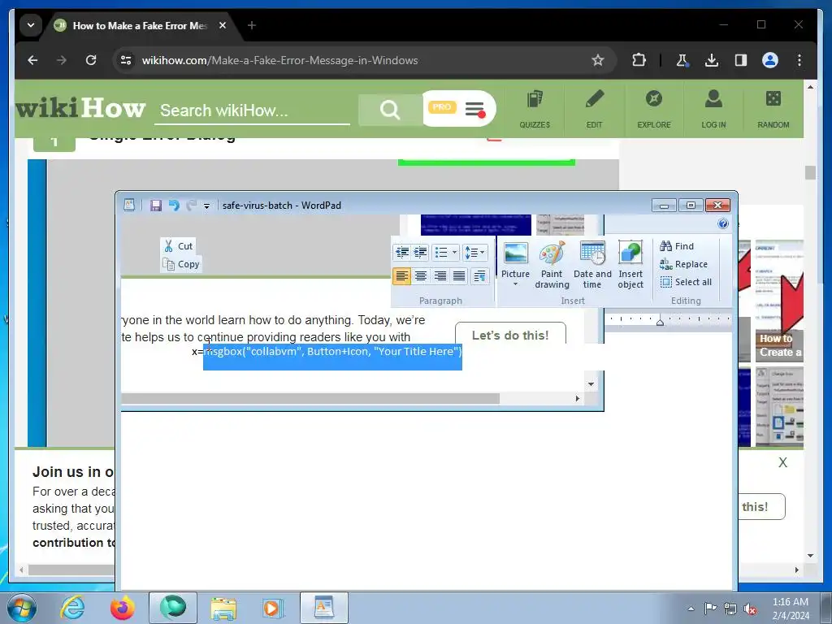
Task: Toggle align text left in WordPad
Action: tap(401, 276)
